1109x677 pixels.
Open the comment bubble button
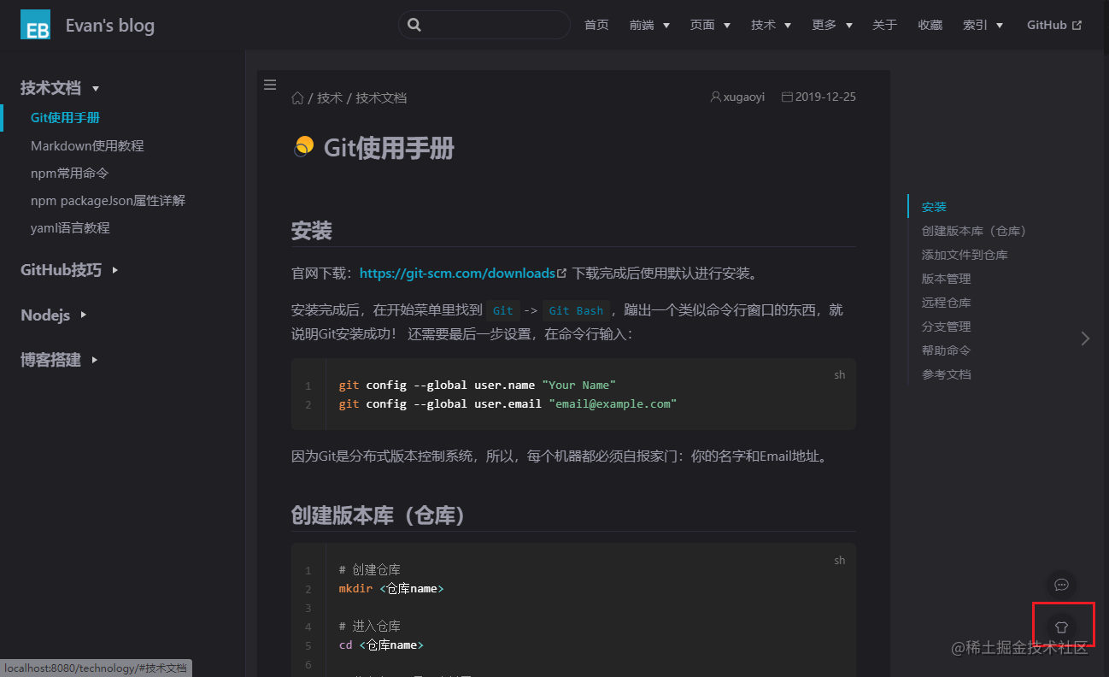[1062, 585]
